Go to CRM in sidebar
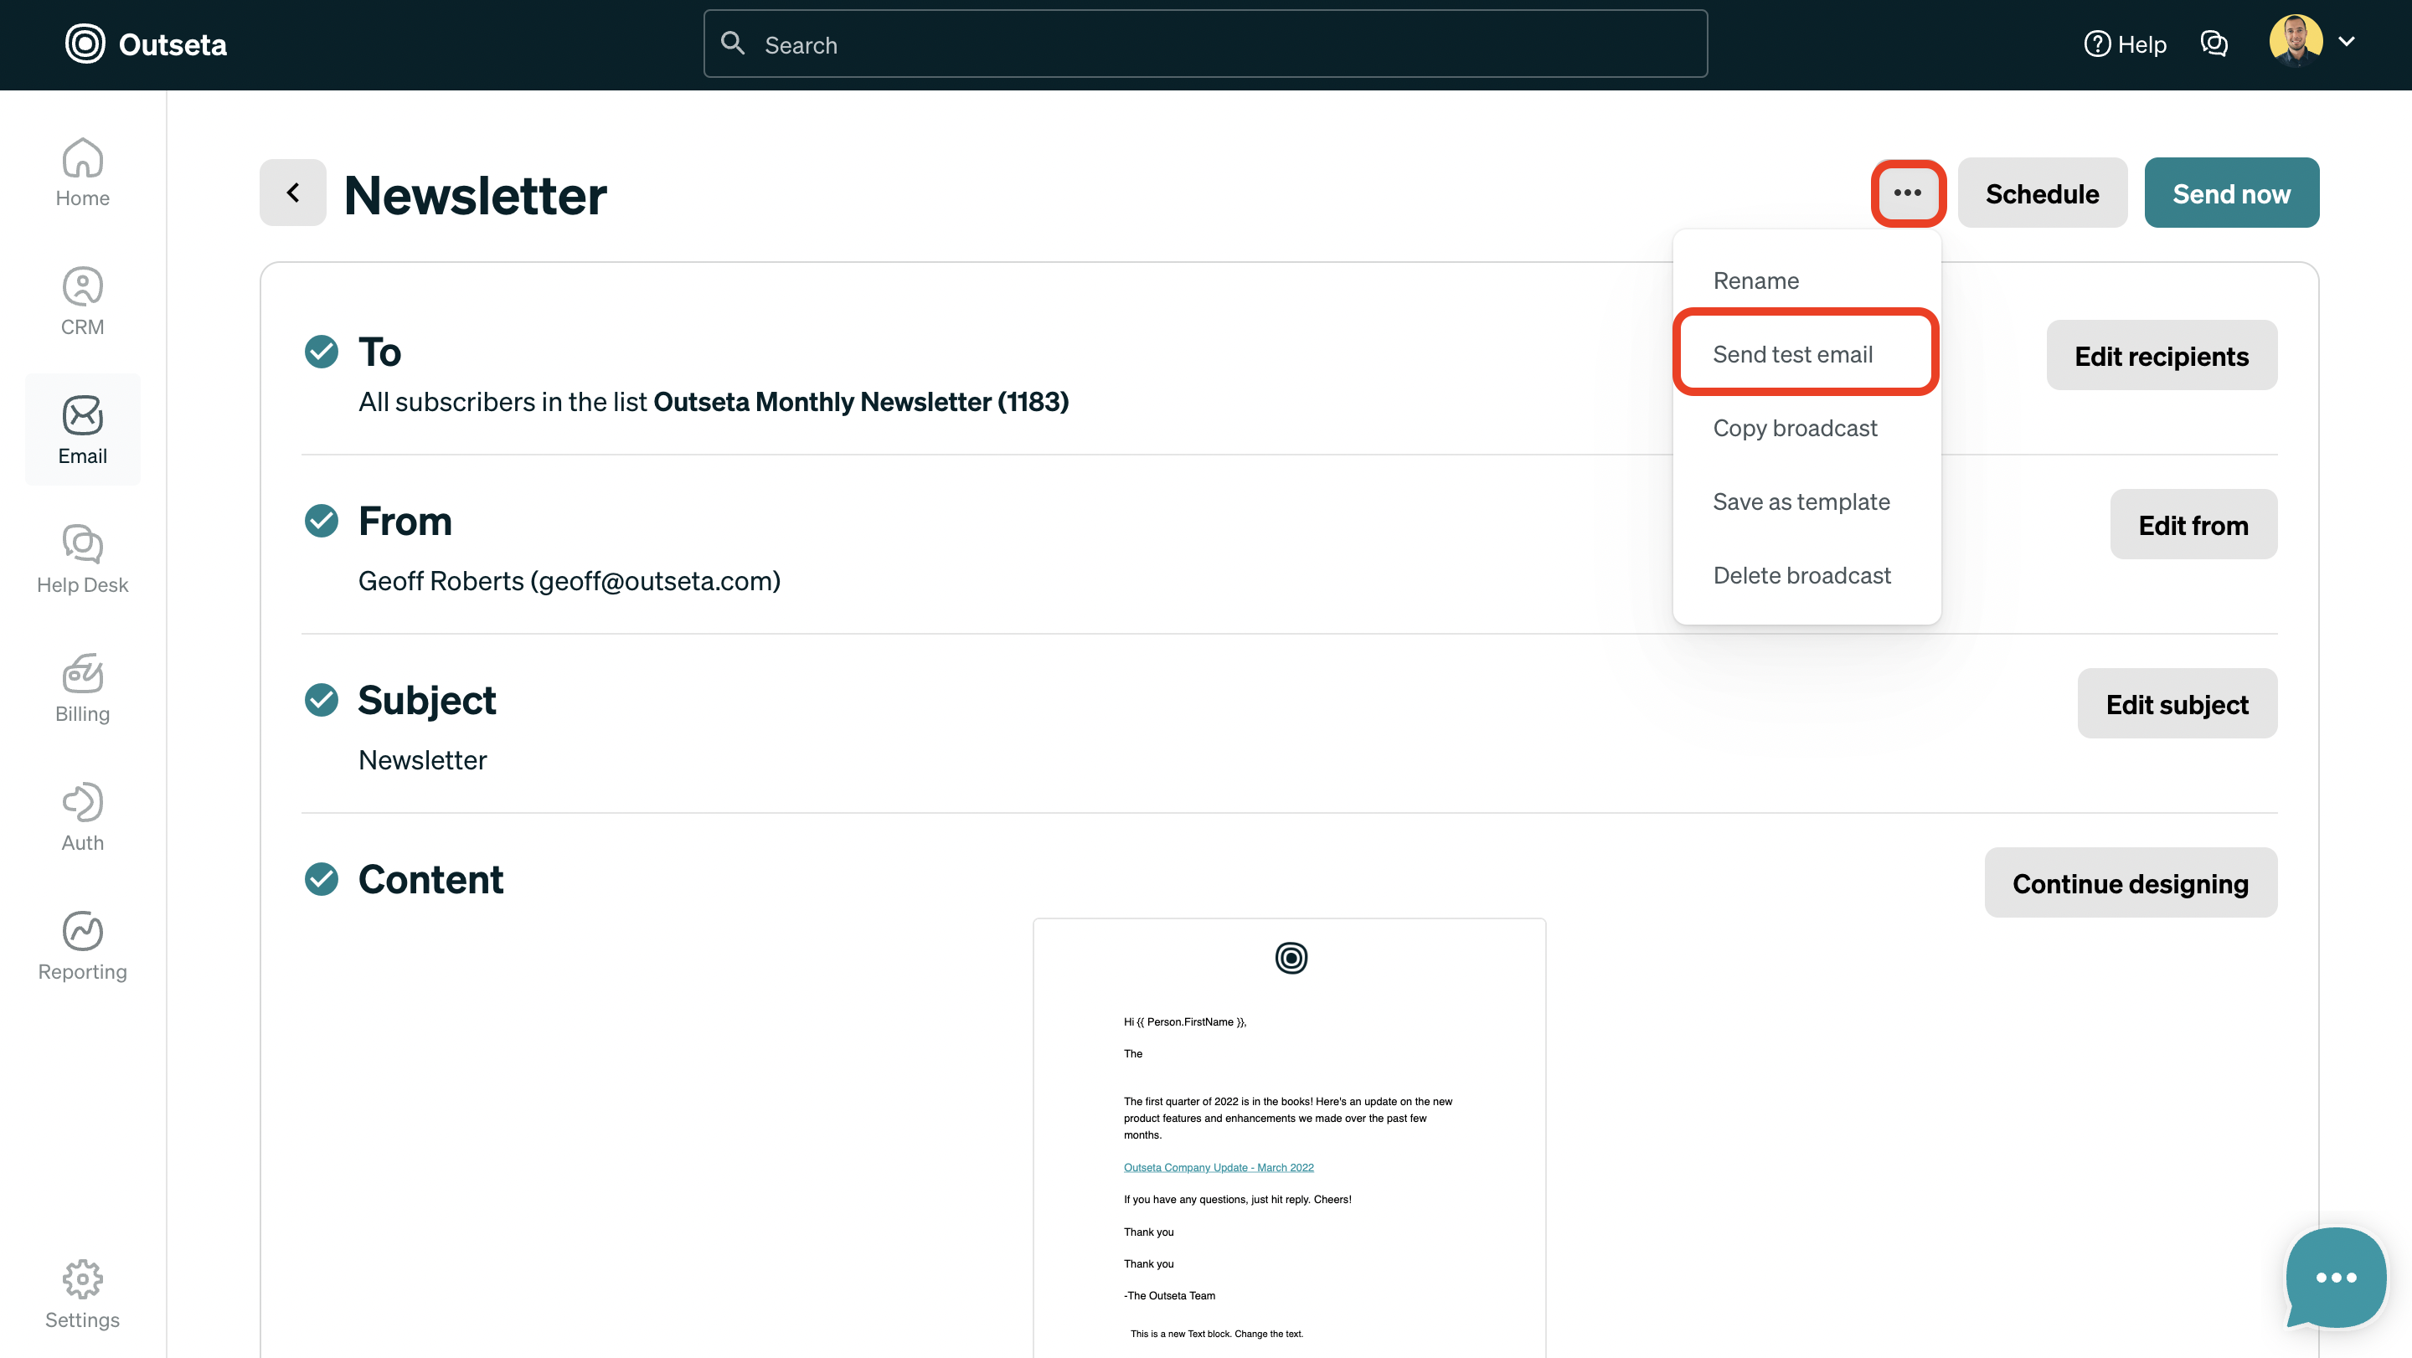Image resolution: width=2412 pixels, height=1358 pixels. (x=82, y=301)
